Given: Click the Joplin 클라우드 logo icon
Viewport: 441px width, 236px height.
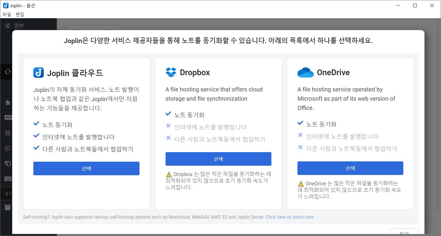Looking at the screenshot, I should pos(39,73).
